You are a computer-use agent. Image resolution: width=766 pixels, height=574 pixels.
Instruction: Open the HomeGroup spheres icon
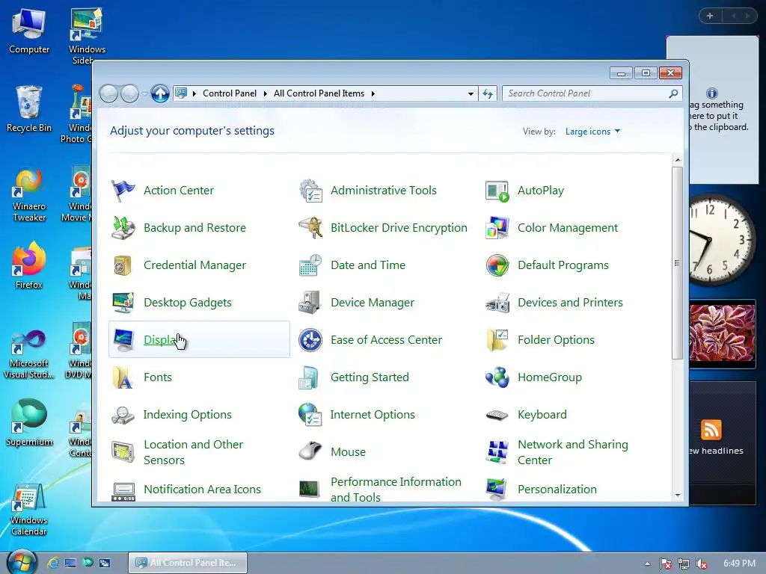(x=497, y=377)
